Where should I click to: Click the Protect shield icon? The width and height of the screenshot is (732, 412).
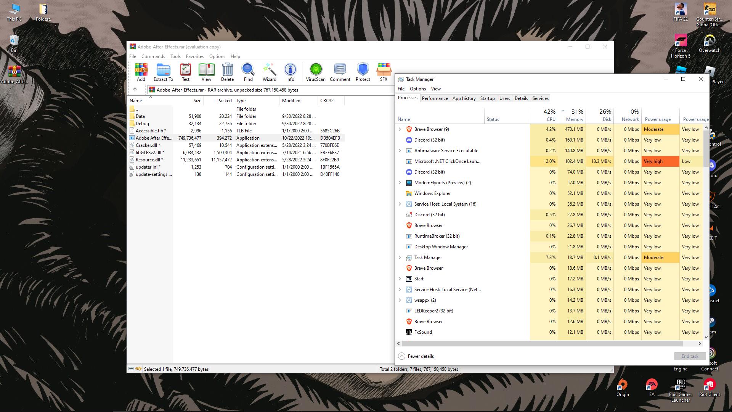point(363,72)
